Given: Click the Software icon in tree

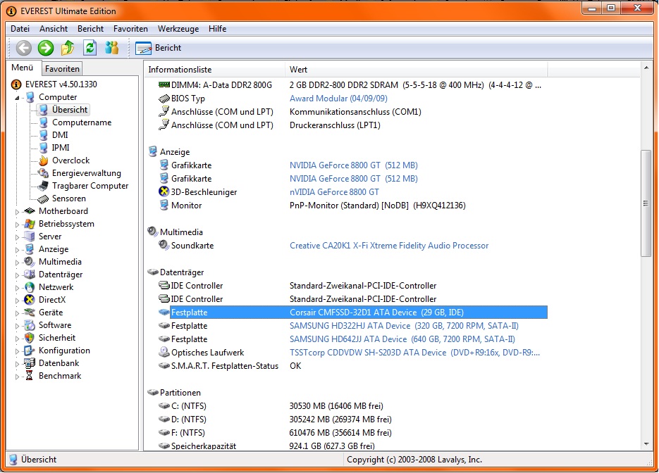Looking at the screenshot, I should [x=30, y=325].
